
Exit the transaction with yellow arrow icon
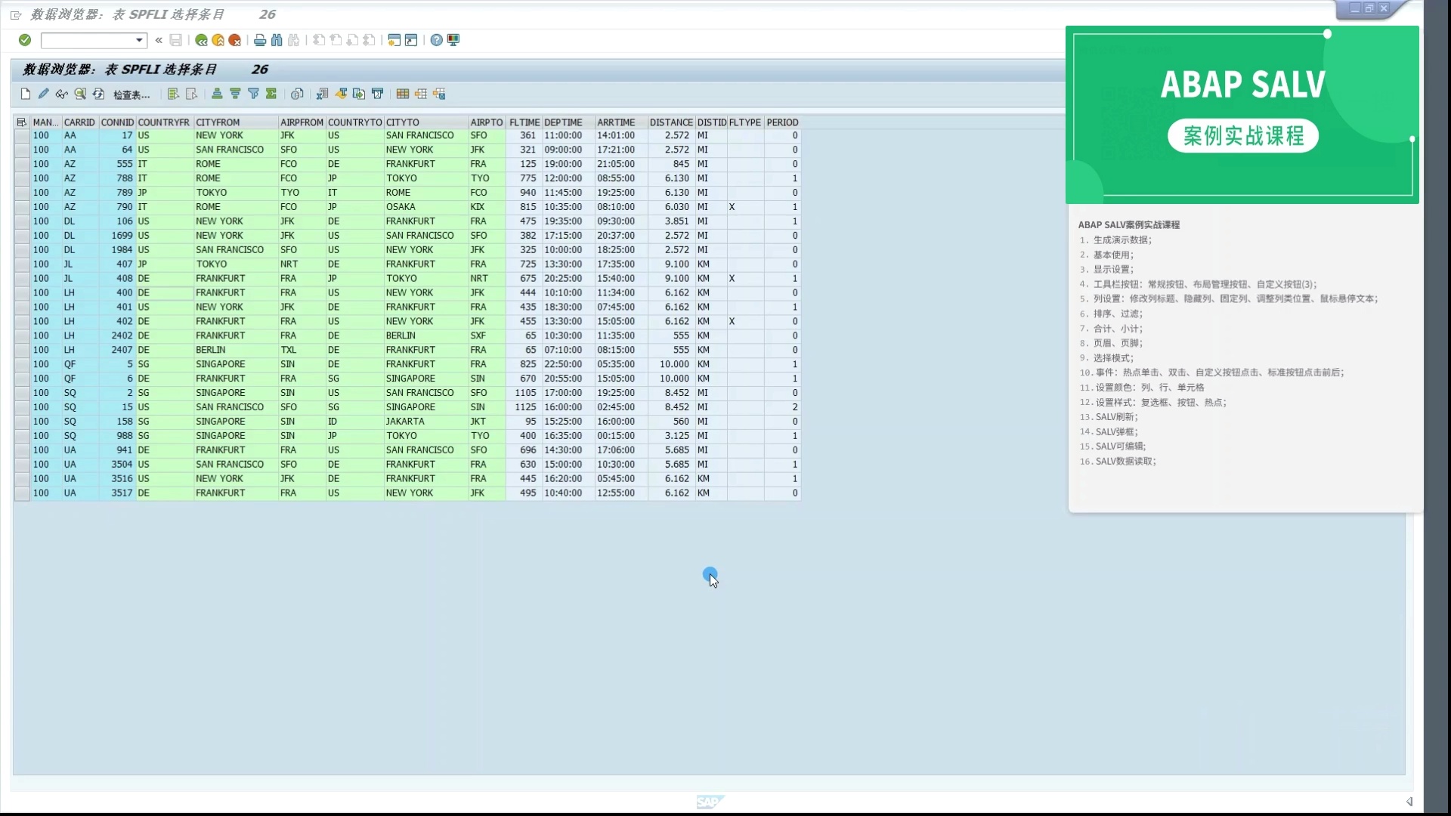pyautogui.click(x=218, y=40)
